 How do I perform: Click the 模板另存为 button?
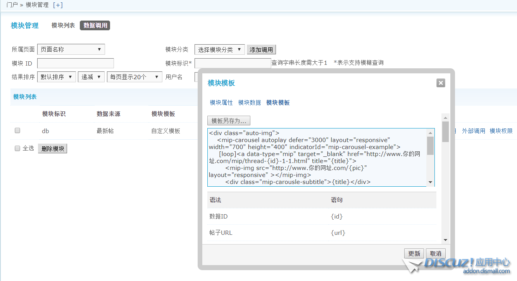[229, 120]
